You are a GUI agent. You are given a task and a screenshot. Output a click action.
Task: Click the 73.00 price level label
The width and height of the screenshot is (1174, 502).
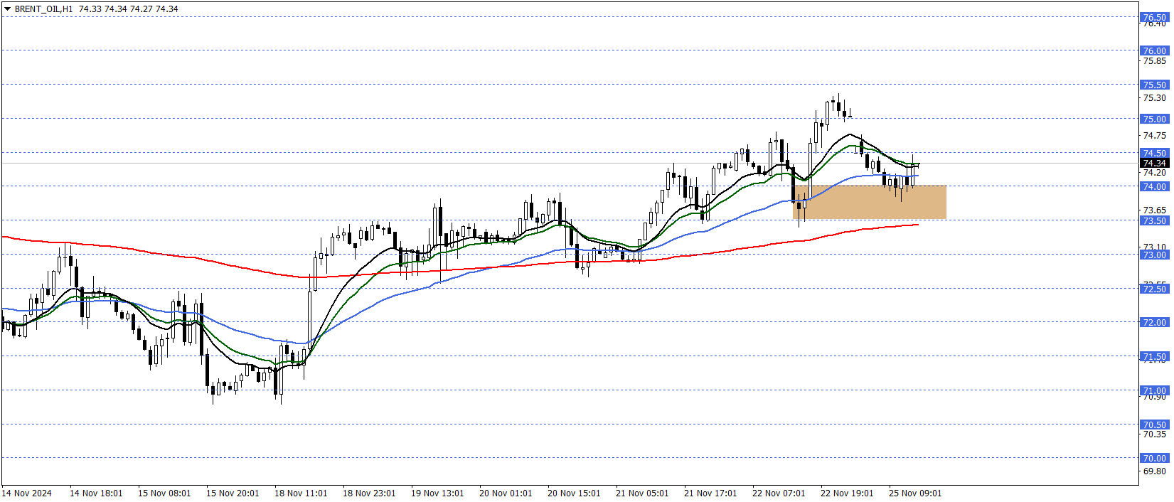pyautogui.click(x=1154, y=255)
